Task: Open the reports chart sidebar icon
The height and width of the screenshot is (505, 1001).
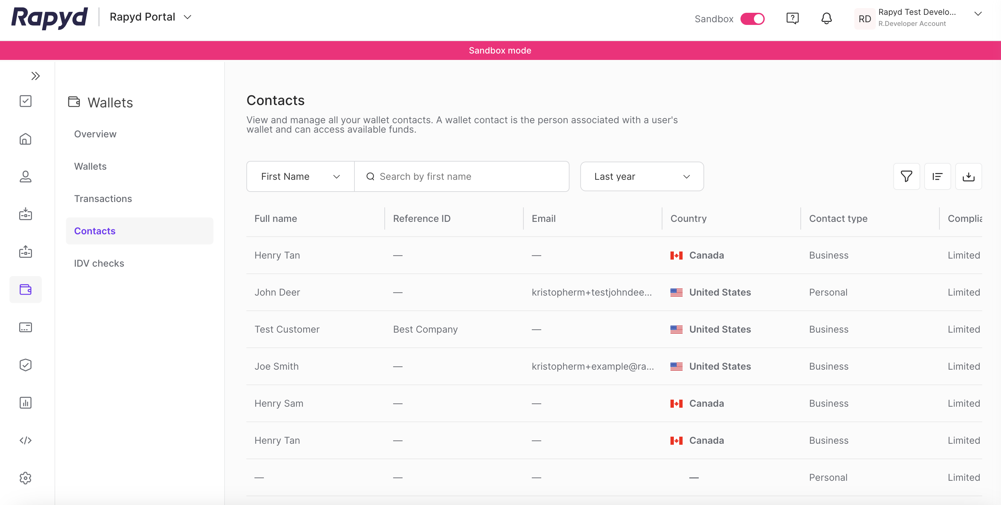Action: [25, 402]
